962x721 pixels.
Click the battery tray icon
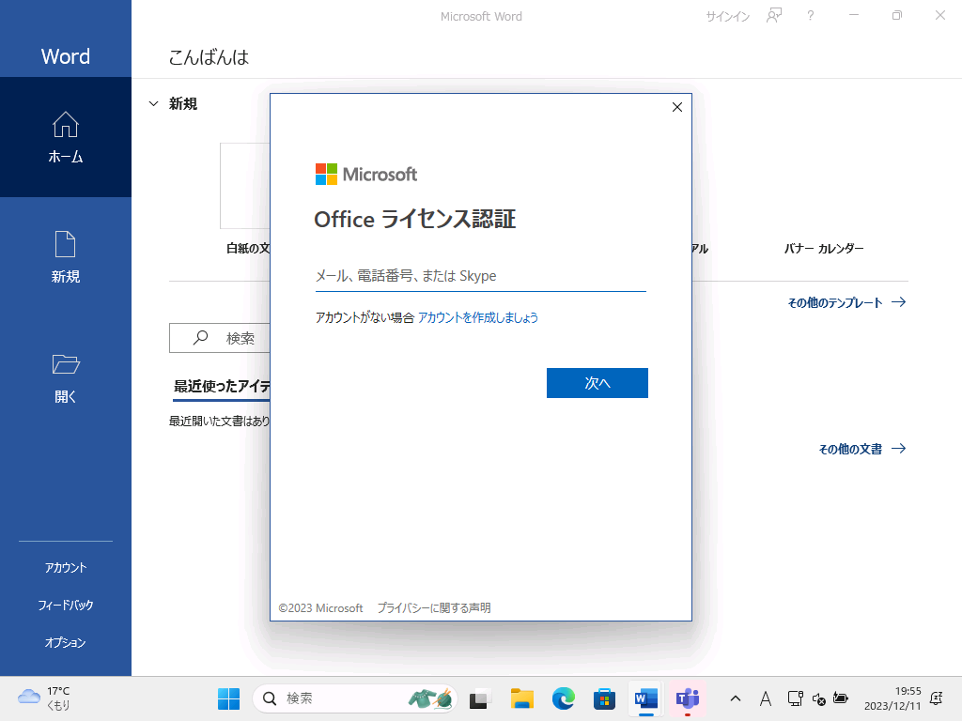841,698
